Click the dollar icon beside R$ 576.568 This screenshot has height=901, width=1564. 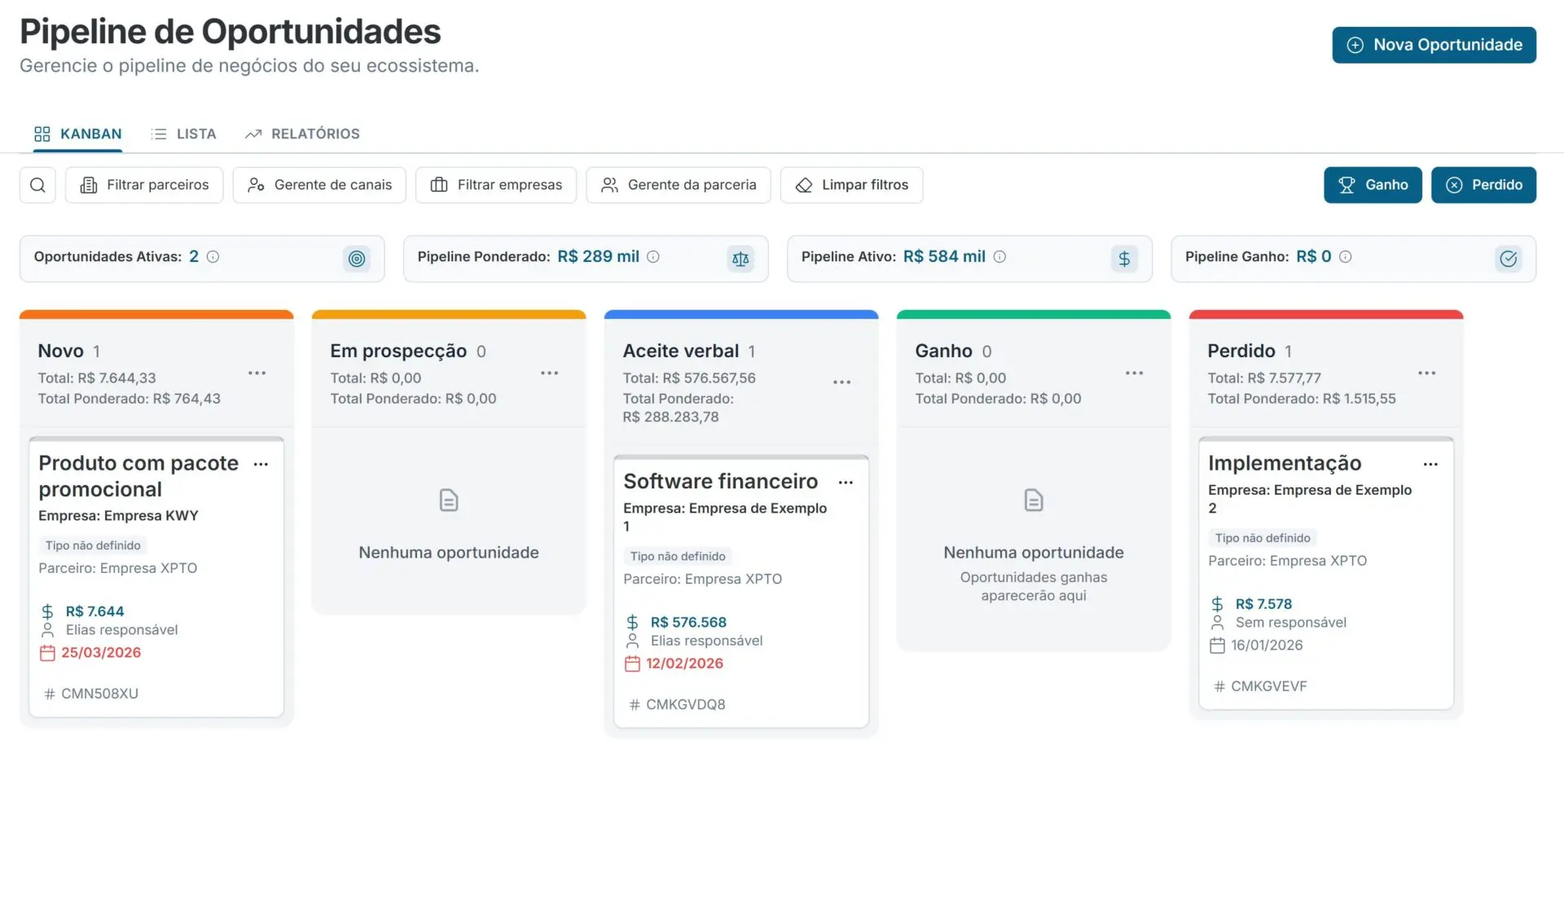632,623
